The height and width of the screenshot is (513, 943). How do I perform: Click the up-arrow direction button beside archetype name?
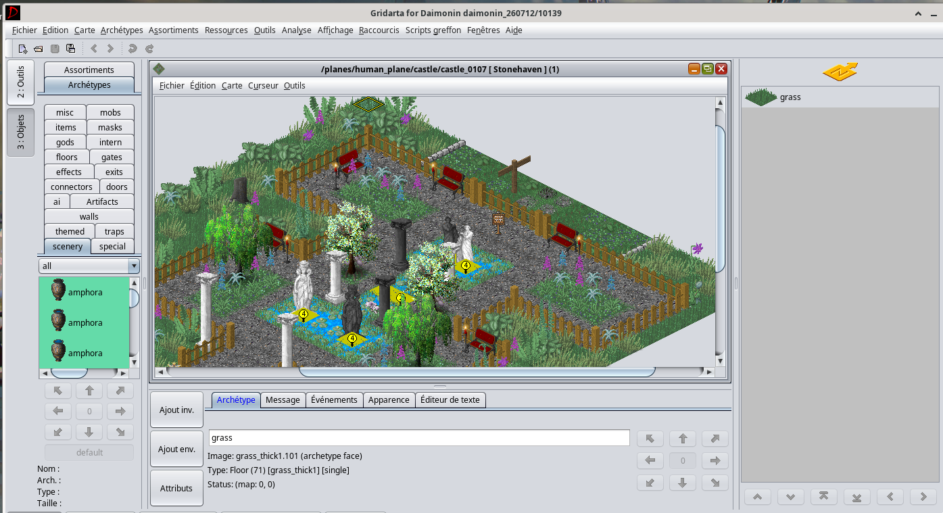click(x=683, y=439)
